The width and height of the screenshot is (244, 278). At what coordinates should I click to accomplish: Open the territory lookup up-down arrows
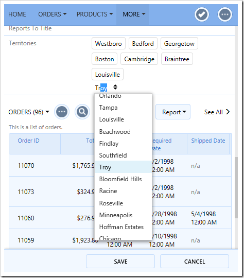click(x=115, y=87)
